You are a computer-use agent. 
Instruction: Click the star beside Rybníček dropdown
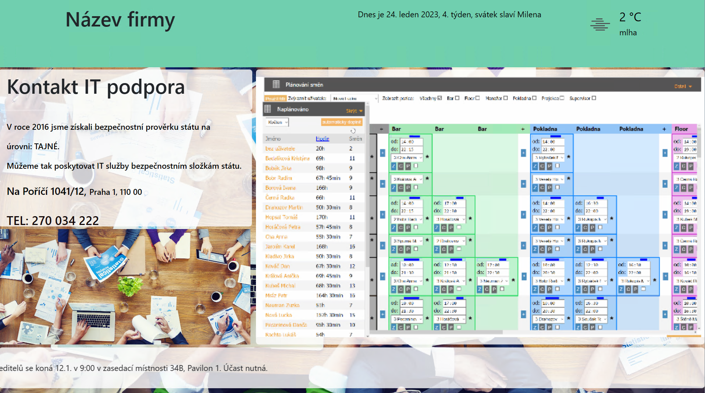569,157
